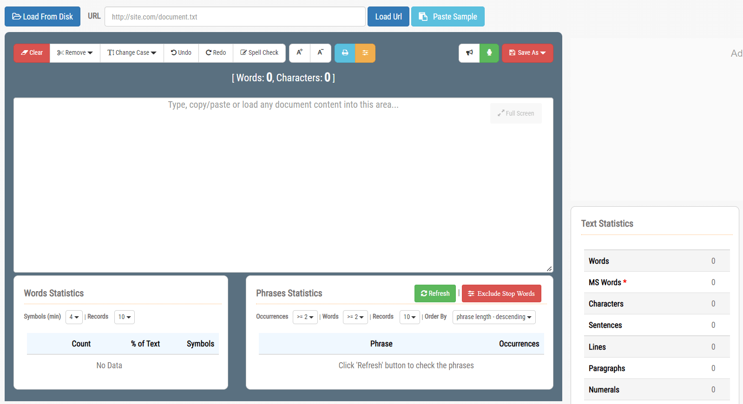Undo the last edit
Viewport: 743px width, 404px height.
click(x=181, y=53)
